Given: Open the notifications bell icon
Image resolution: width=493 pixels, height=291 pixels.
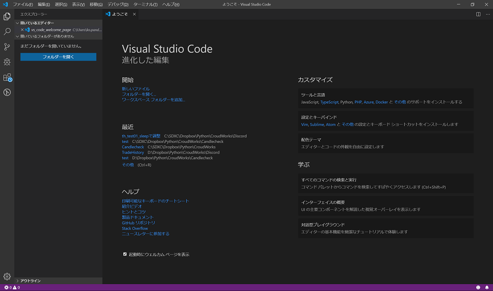Looking at the screenshot, I should (x=487, y=288).
